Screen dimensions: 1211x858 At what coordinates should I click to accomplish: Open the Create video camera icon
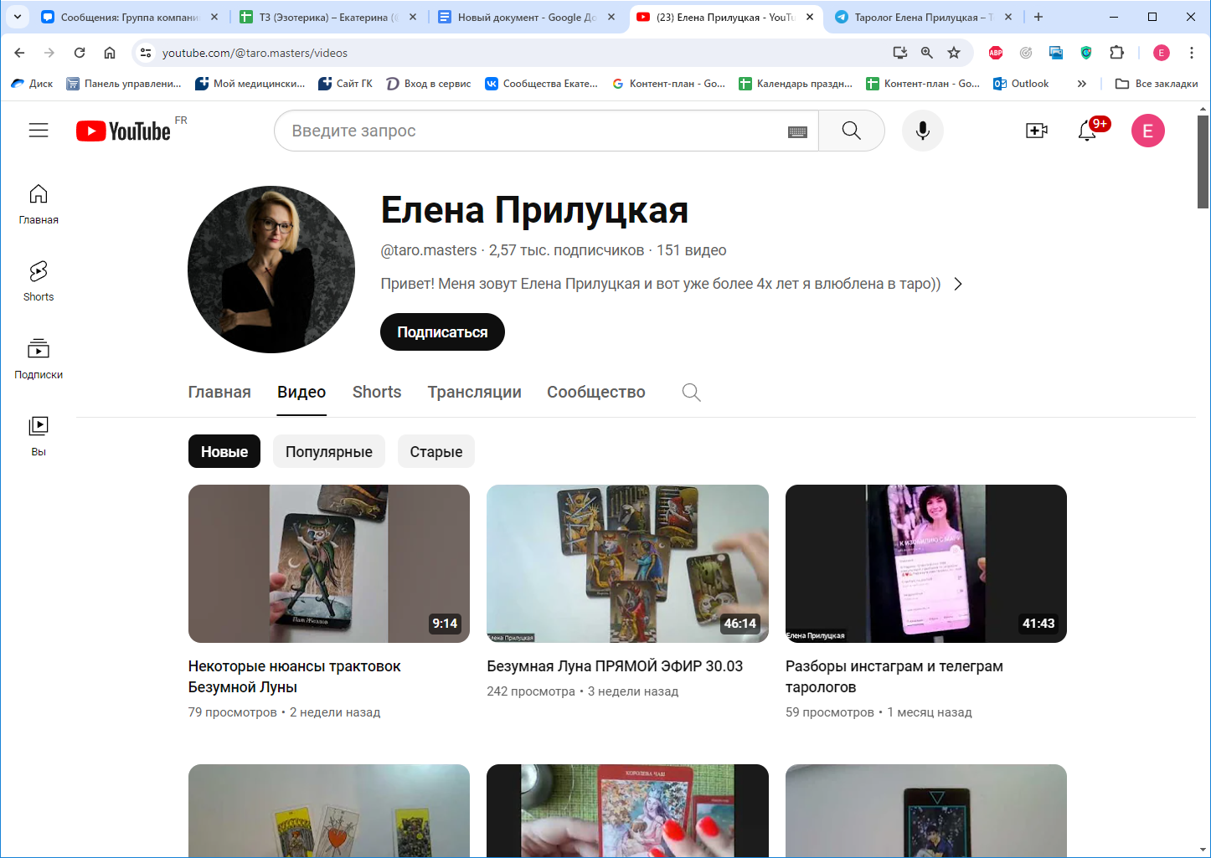coord(1037,131)
